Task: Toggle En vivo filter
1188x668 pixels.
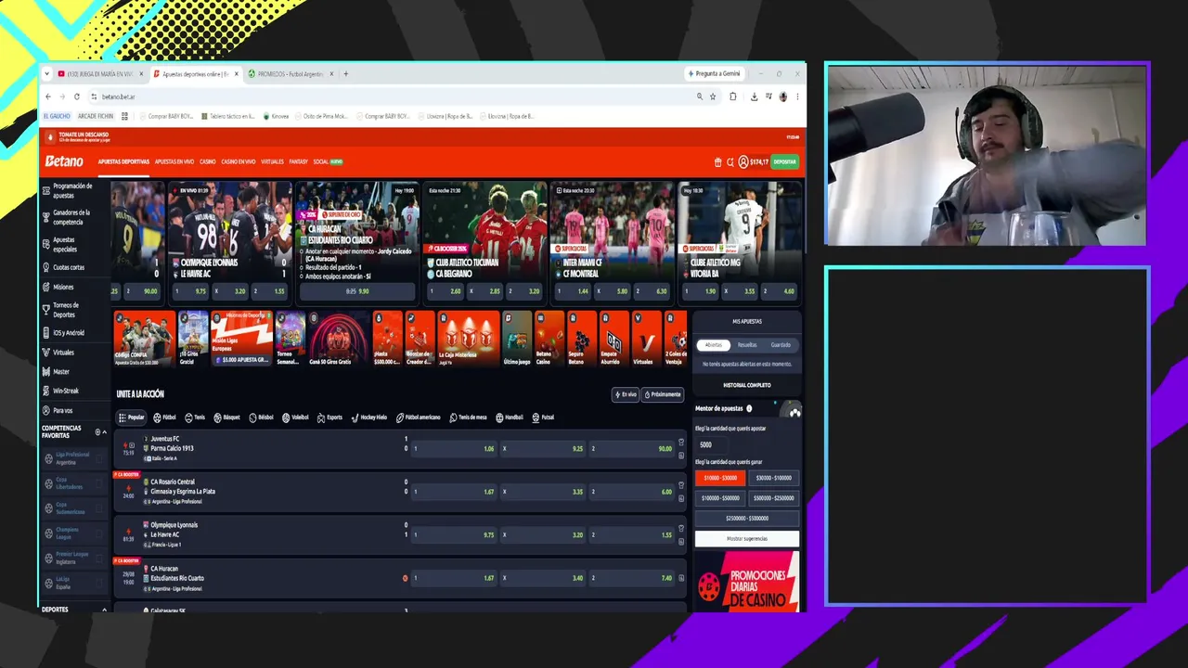Action: tap(626, 394)
